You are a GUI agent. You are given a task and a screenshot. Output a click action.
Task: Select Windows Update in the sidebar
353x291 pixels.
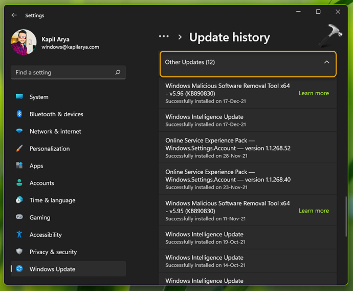click(52, 269)
